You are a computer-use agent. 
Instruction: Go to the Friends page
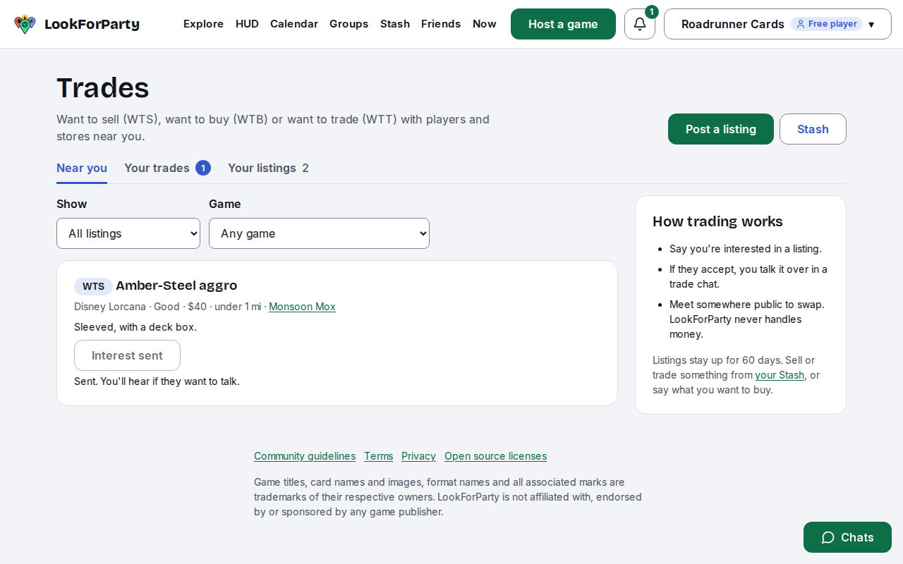(441, 24)
